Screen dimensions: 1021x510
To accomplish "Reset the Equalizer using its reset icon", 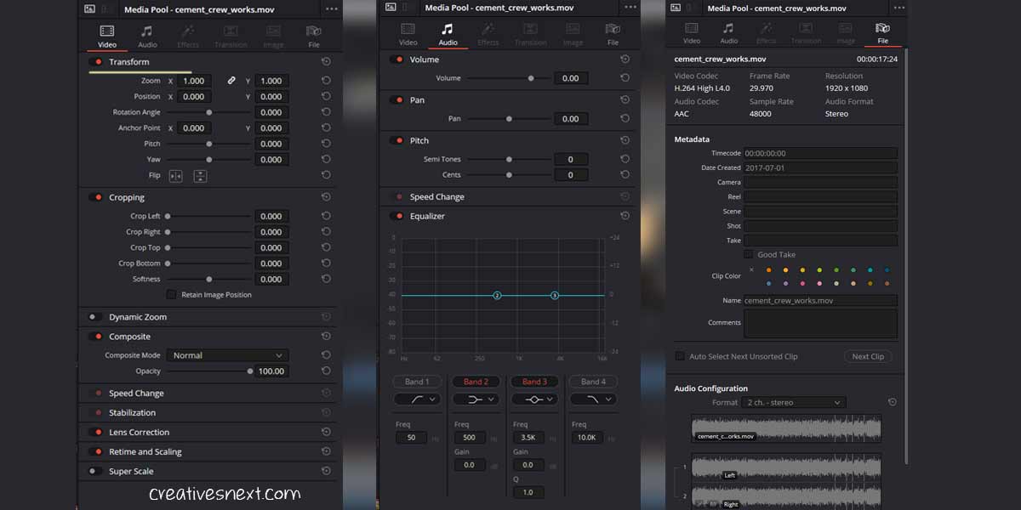I will (625, 216).
